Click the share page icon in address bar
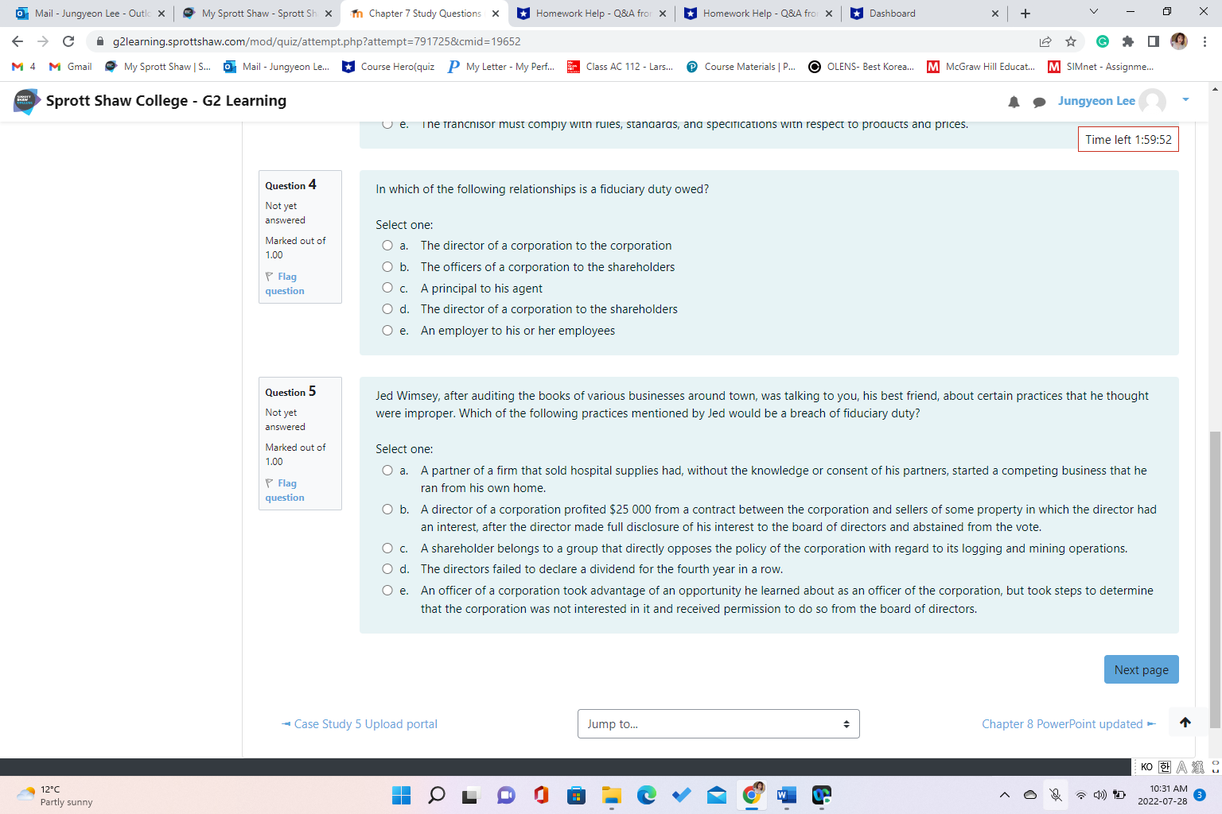This screenshot has width=1222, height=814. [x=1045, y=41]
